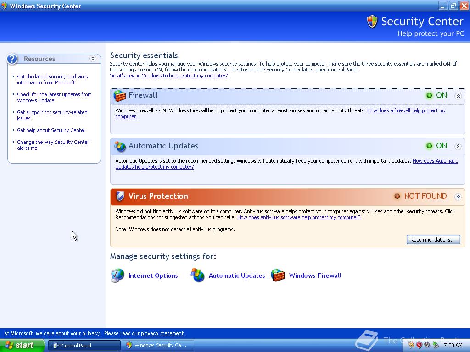
Task: Open Windows Firewall settings link
Action: (x=315, y=275)
